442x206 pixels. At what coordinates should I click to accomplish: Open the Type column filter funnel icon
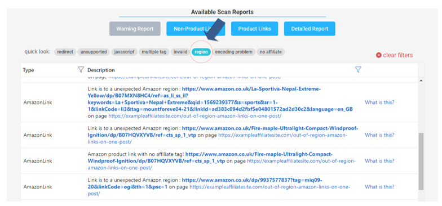(x=81, y=70)
